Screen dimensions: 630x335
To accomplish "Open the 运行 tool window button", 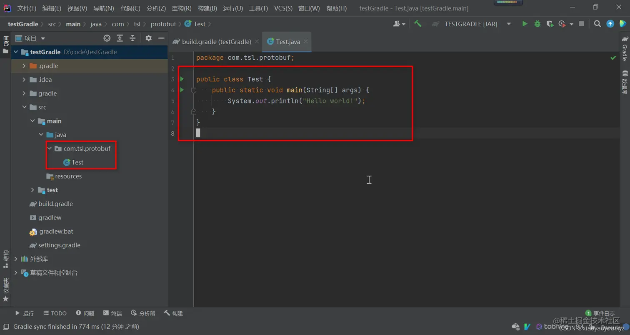I will pyautogui.click(x=25, y=313).
